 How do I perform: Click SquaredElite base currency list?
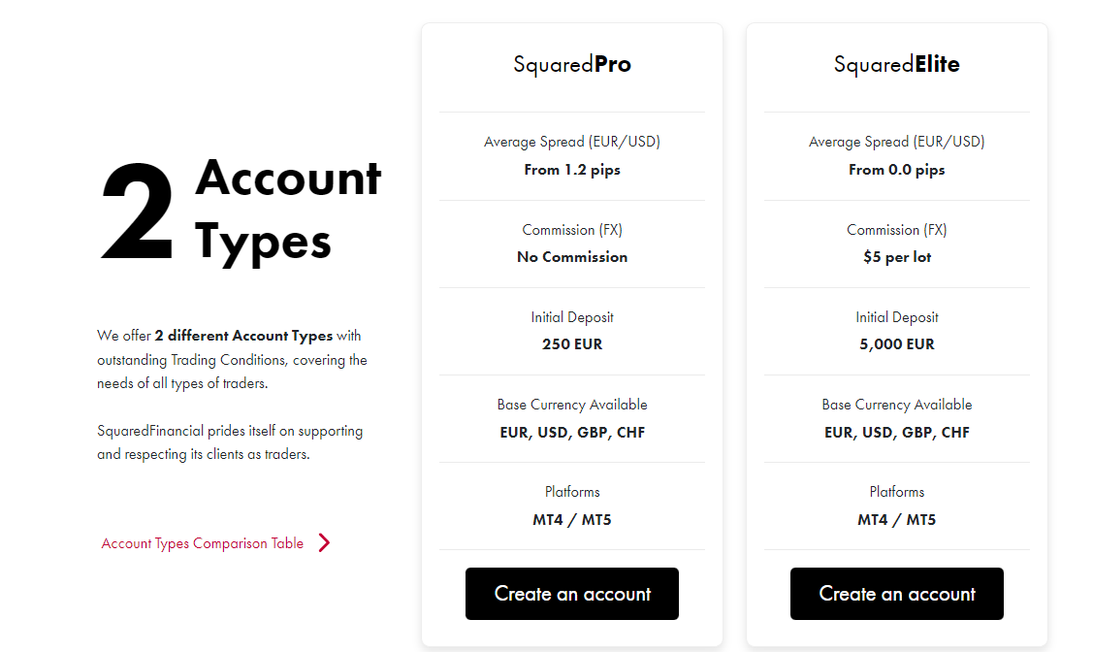coord(896,433)
